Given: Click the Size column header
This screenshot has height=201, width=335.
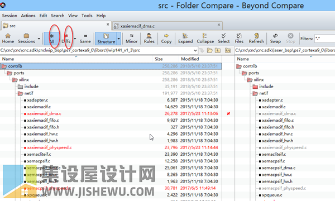Looking at the screenshot, I should click(x=166, y=59).
